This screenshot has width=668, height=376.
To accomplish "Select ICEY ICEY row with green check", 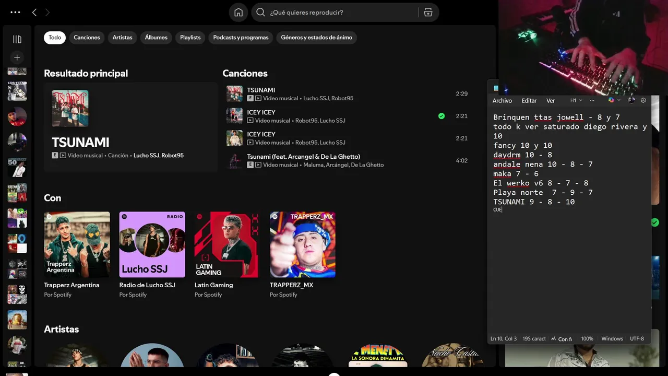I will coord(348,116).
